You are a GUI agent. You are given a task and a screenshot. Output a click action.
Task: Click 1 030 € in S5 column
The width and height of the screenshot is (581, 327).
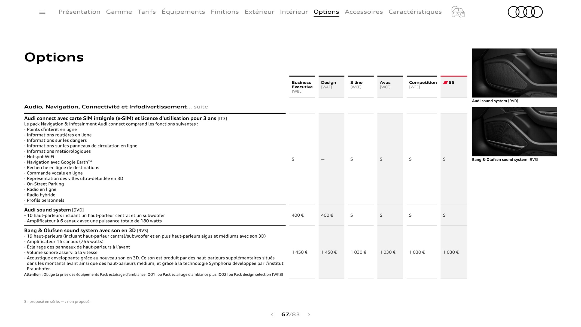(451, 252)
